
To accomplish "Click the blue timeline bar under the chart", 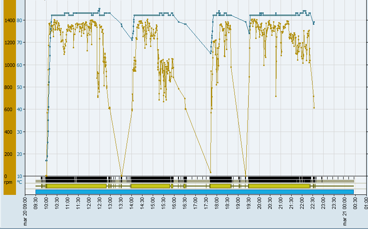I will point(194,192).
